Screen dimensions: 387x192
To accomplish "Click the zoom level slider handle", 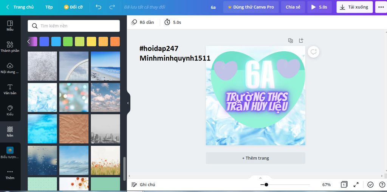I will (x=266, y=184).
